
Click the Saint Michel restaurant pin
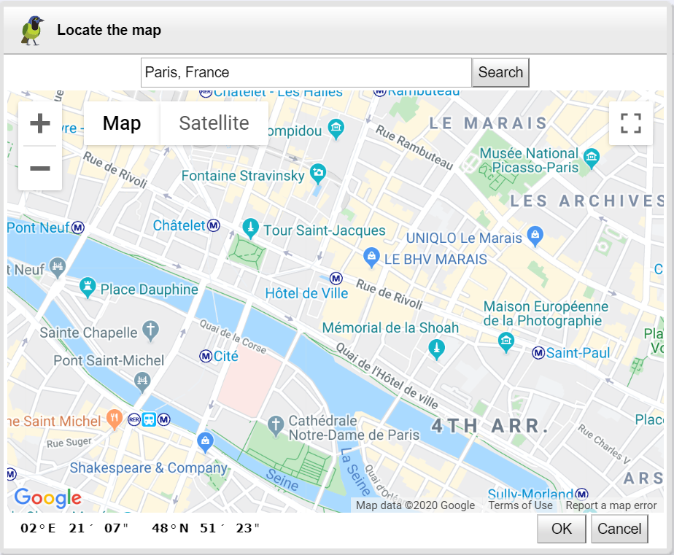tap(115, 419)
